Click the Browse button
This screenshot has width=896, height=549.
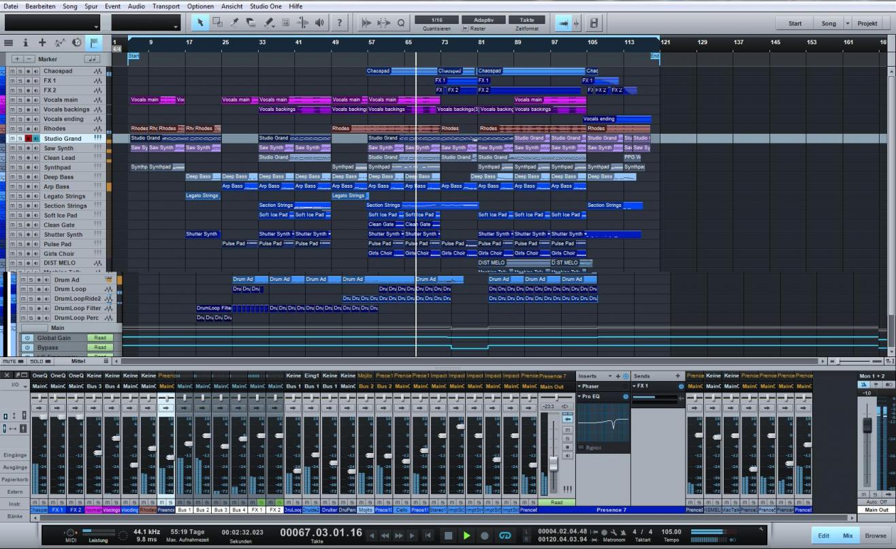(876, 535)
